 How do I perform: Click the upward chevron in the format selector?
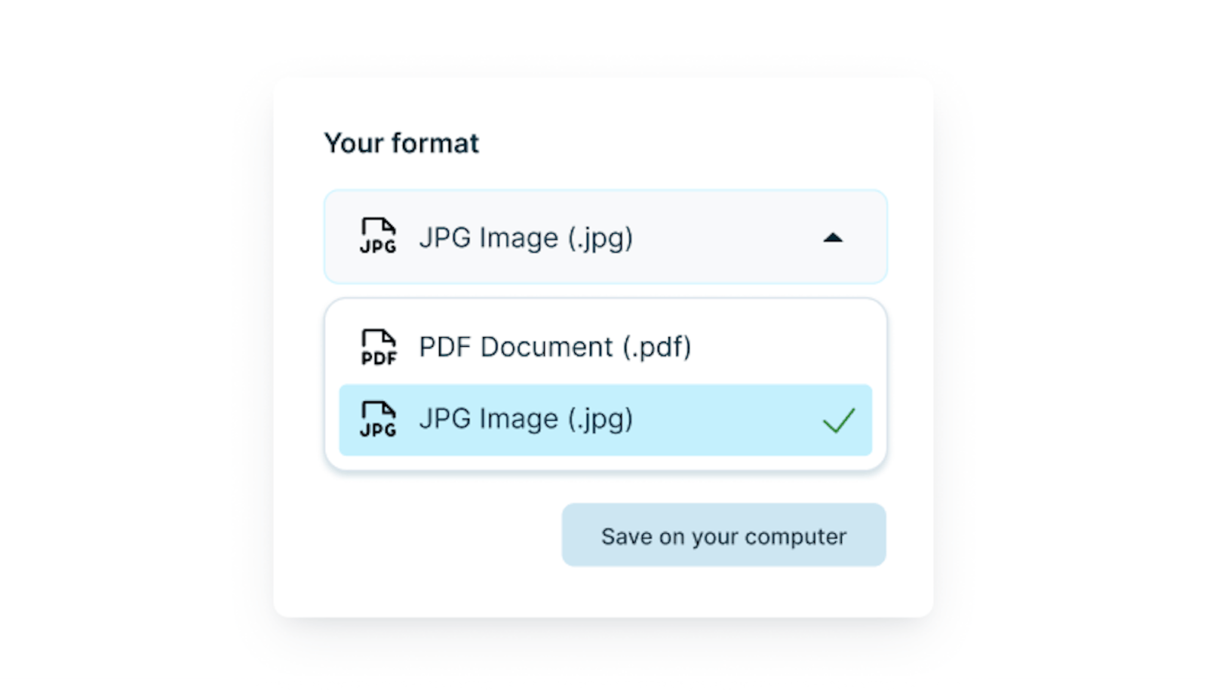pos(834,237)
